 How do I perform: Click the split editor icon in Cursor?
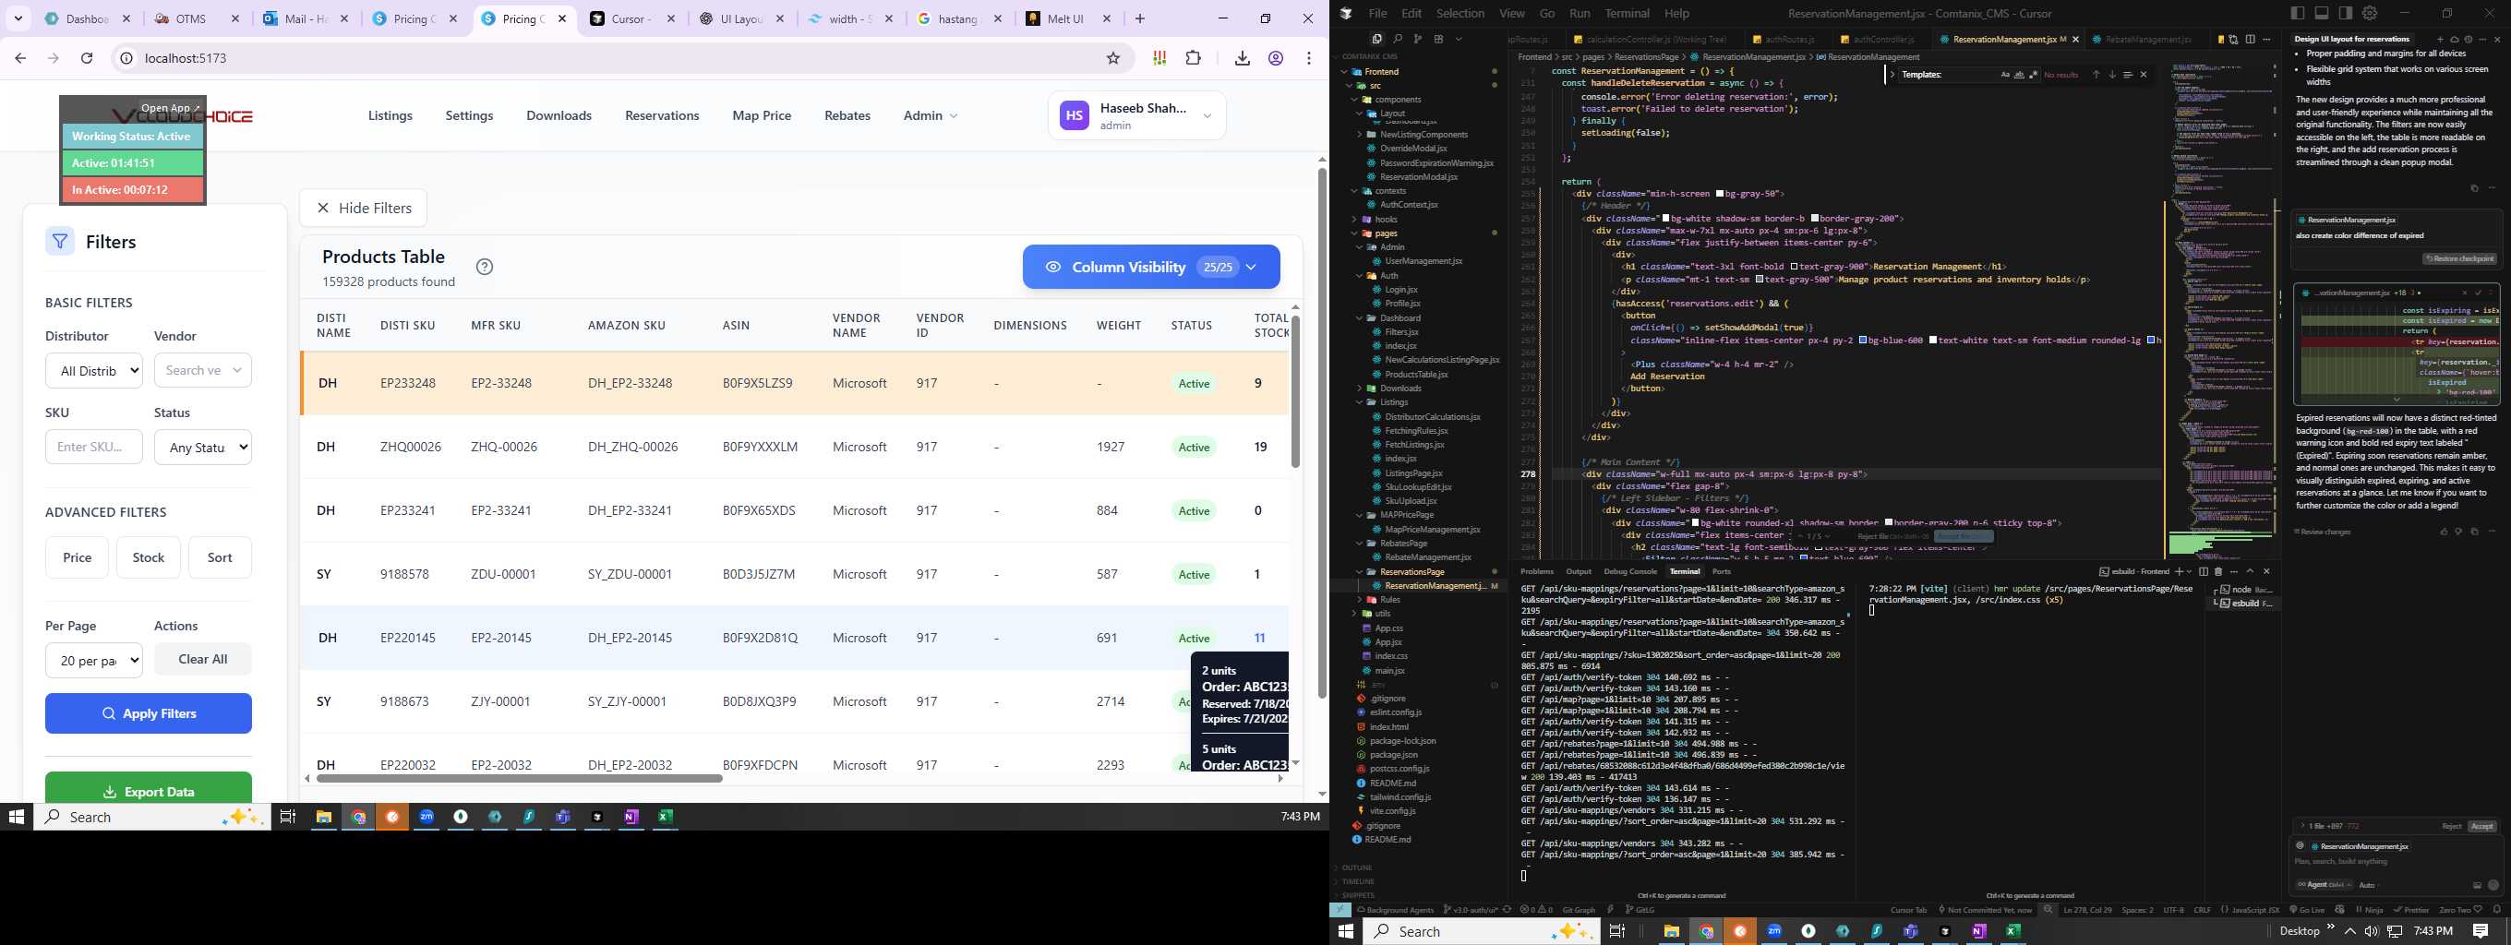(2251, 40)
